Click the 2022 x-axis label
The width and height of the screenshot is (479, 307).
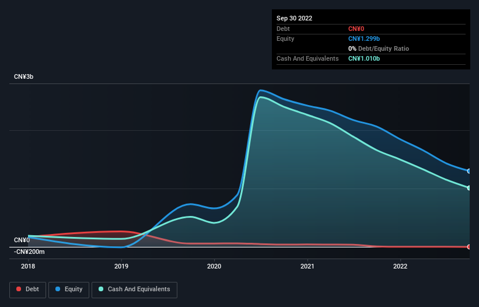(400, 266)
